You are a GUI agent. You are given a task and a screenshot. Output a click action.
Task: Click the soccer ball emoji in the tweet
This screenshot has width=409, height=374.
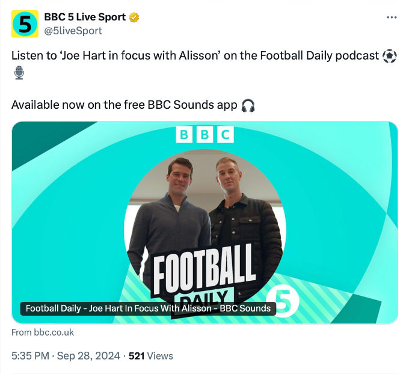(390, 56)
